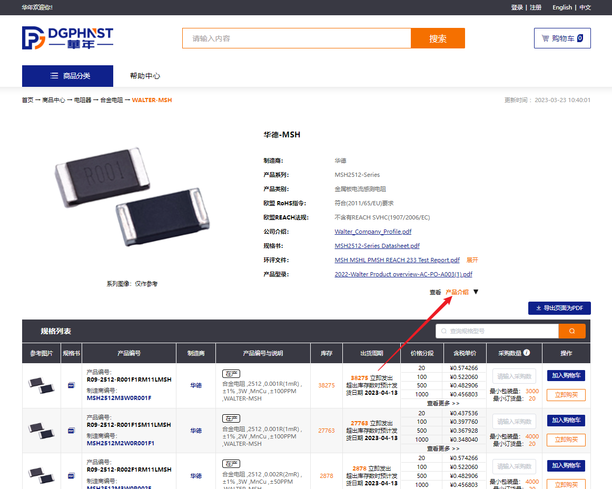Click 华德 manufacturer in R001F1SM11LMSH row

(x=196, y=431)
